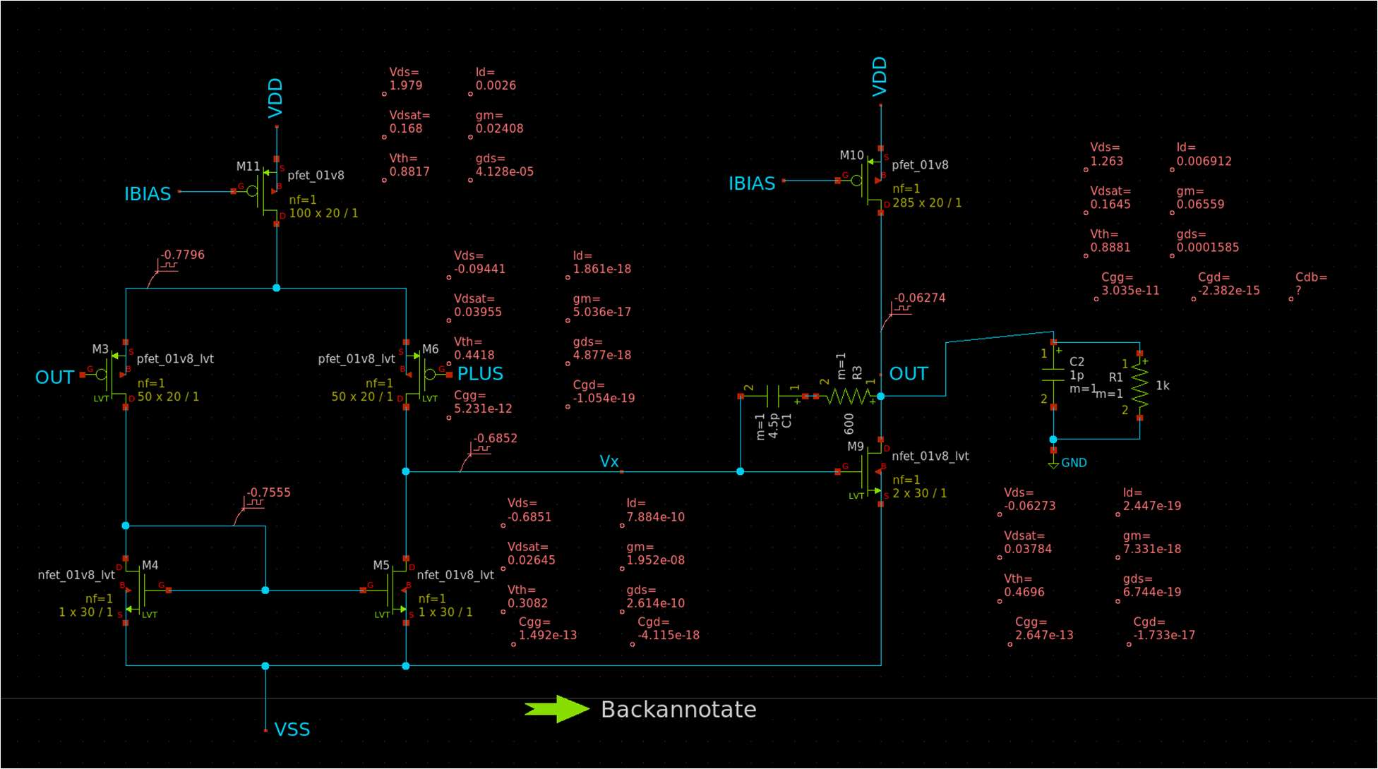Click the -0.7796 voltage probe

(x=182, y=255)
